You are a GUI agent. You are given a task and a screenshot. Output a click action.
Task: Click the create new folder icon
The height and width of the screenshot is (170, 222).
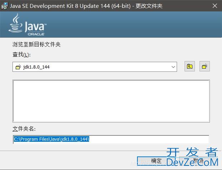(x=205, y=66)
